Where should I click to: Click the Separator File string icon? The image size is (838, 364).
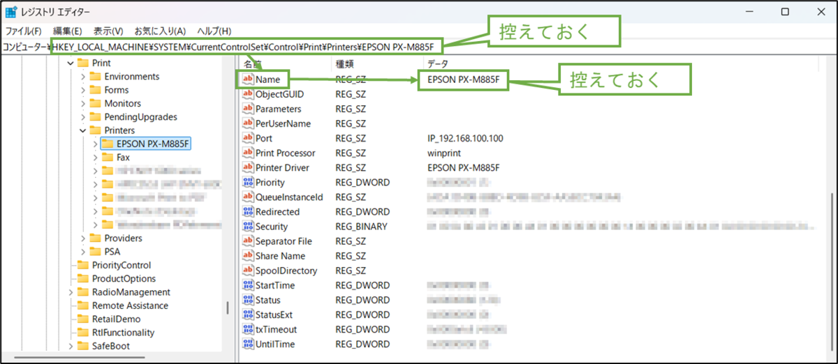pyautogui.click(x=248, y=241)
